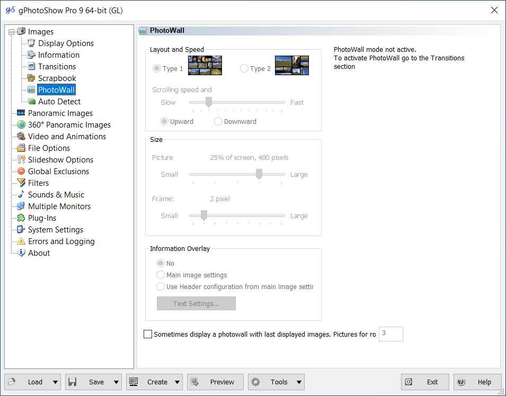Click the Help button

click(x=477, y=382)
